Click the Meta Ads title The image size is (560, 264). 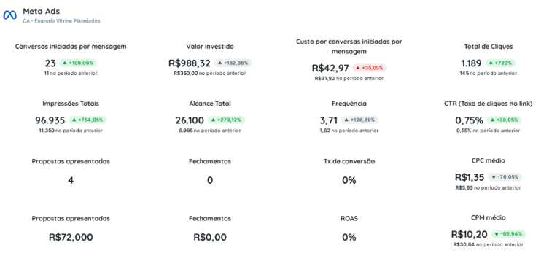(x=42, y=12)
